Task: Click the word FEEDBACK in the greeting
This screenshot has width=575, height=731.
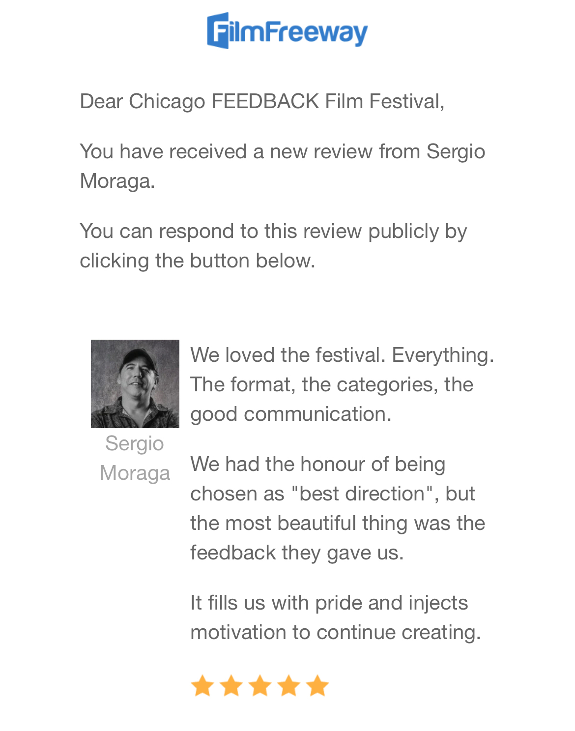Action: pyautogui.click(x=265, y=102)
